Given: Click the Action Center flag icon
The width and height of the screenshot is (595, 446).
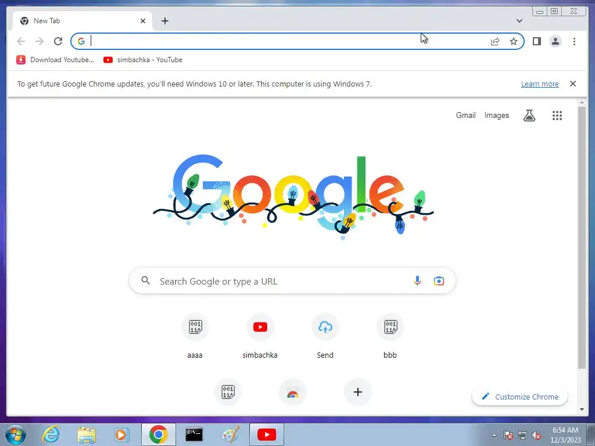Looking at the screenshot, I should coord(508,435).
